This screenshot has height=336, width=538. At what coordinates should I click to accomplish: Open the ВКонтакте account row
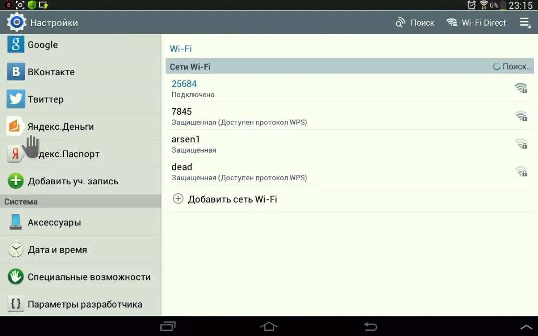point(81,72)
